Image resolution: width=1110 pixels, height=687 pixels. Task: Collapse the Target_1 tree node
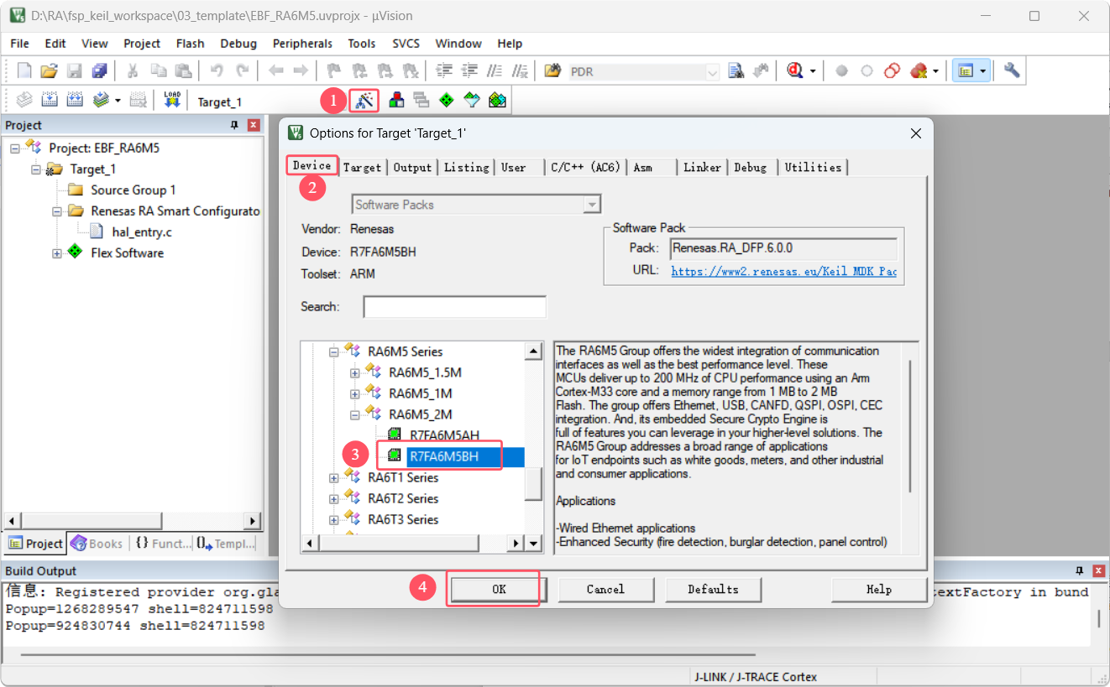point(36,169)
